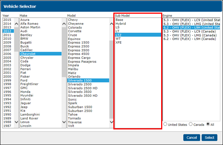The width and height of the screenshot is (223, 145).
Task: Select the Canada radio button
Action: click(190, 124)
